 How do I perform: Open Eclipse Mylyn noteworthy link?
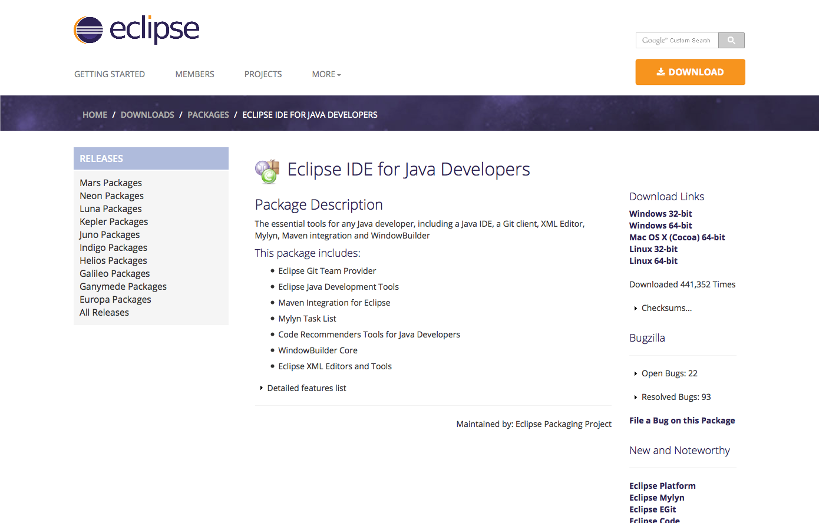coord(656,498)
